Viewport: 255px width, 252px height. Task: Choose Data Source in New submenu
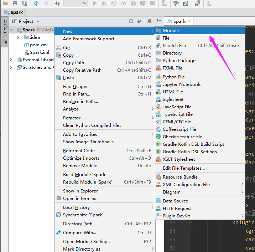point(200,201)
